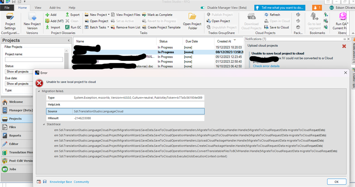Viewport: 355px width, 187px height.
Task: Select project created 15/12/2023 18:20:03
Action: [159, 47]
